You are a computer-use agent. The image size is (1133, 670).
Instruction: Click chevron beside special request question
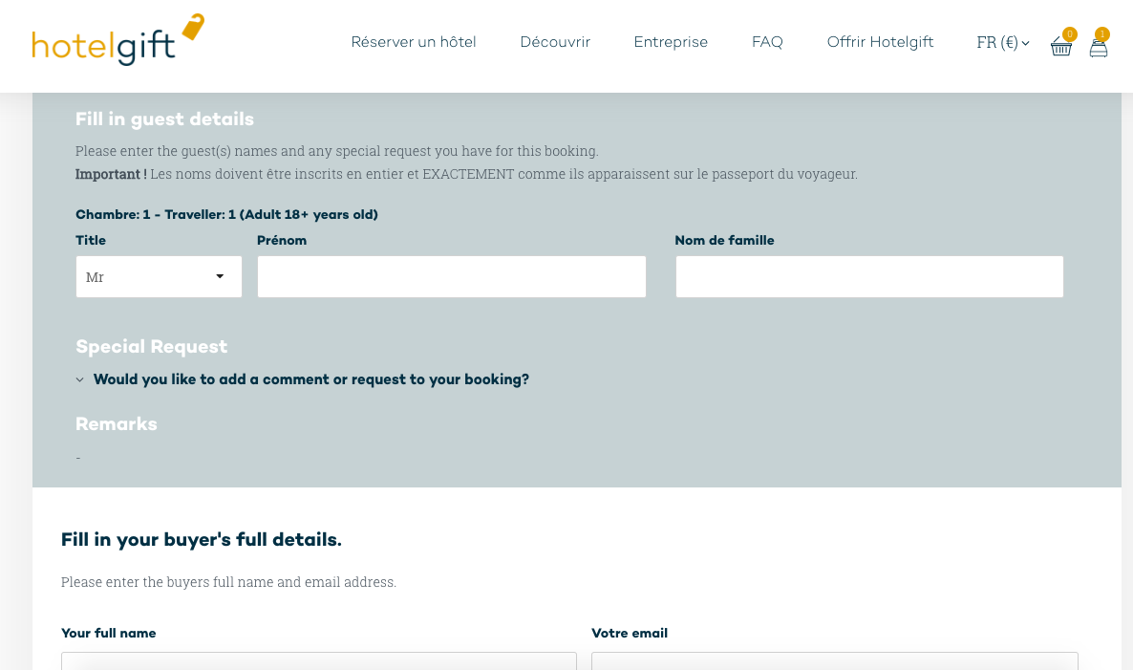pos(80,379)
